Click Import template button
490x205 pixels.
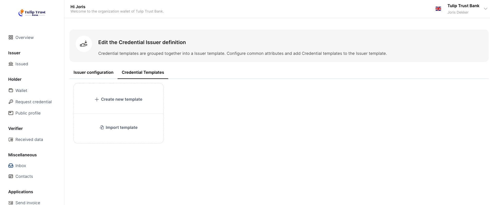(x=119, y=127)
